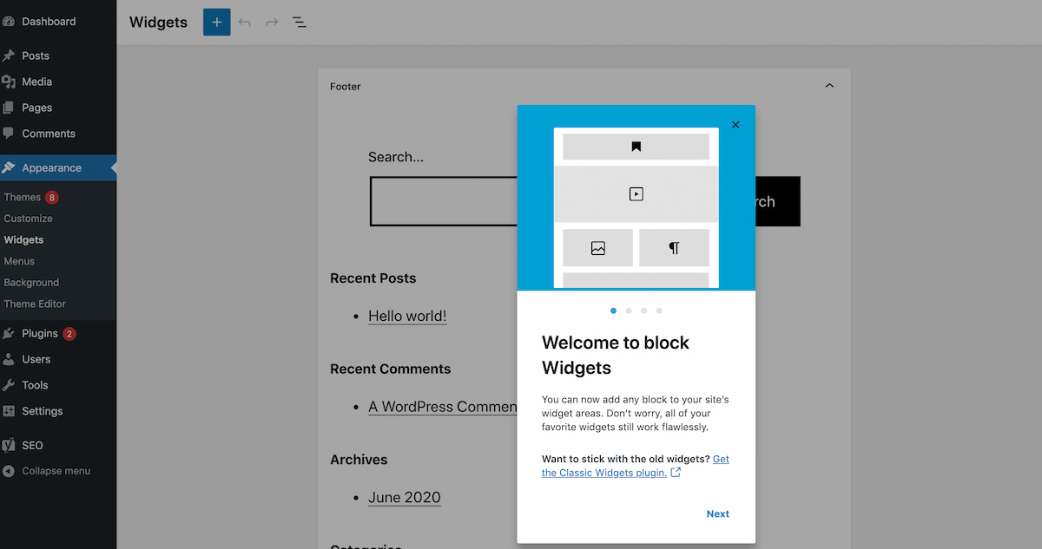Screen dimensions: 1042x549
Task: Click the Recent Comments heading
Action: point(391,369)
